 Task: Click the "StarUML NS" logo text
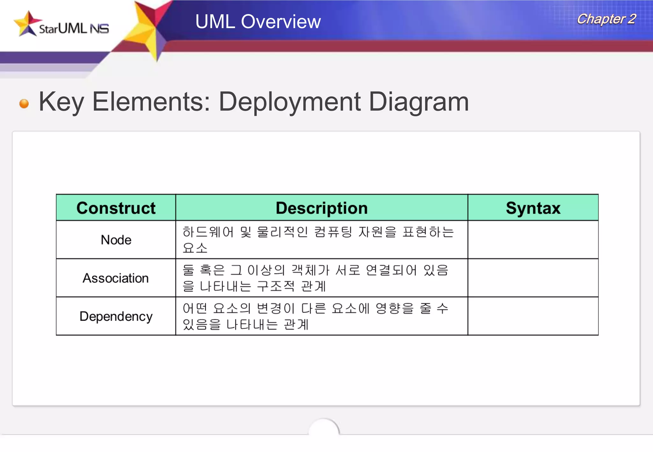pyautogui.click(x=74, y=28)
